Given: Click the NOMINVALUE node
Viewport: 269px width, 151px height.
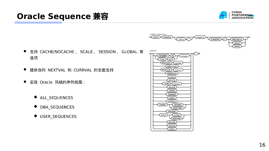Looking at the screenshot, I should tap(172, 73).
